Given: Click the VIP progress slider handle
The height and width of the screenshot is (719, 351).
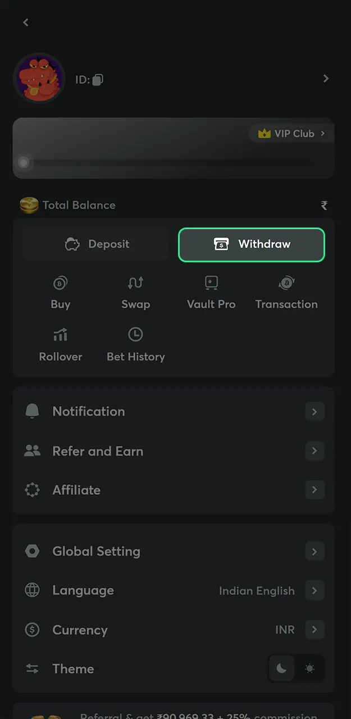Looking at the screenshot, I should (x=24, y=163).
